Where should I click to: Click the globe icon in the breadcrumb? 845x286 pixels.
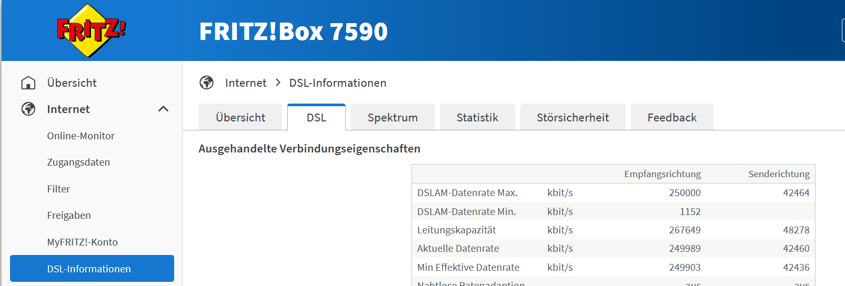click(206, 83)
